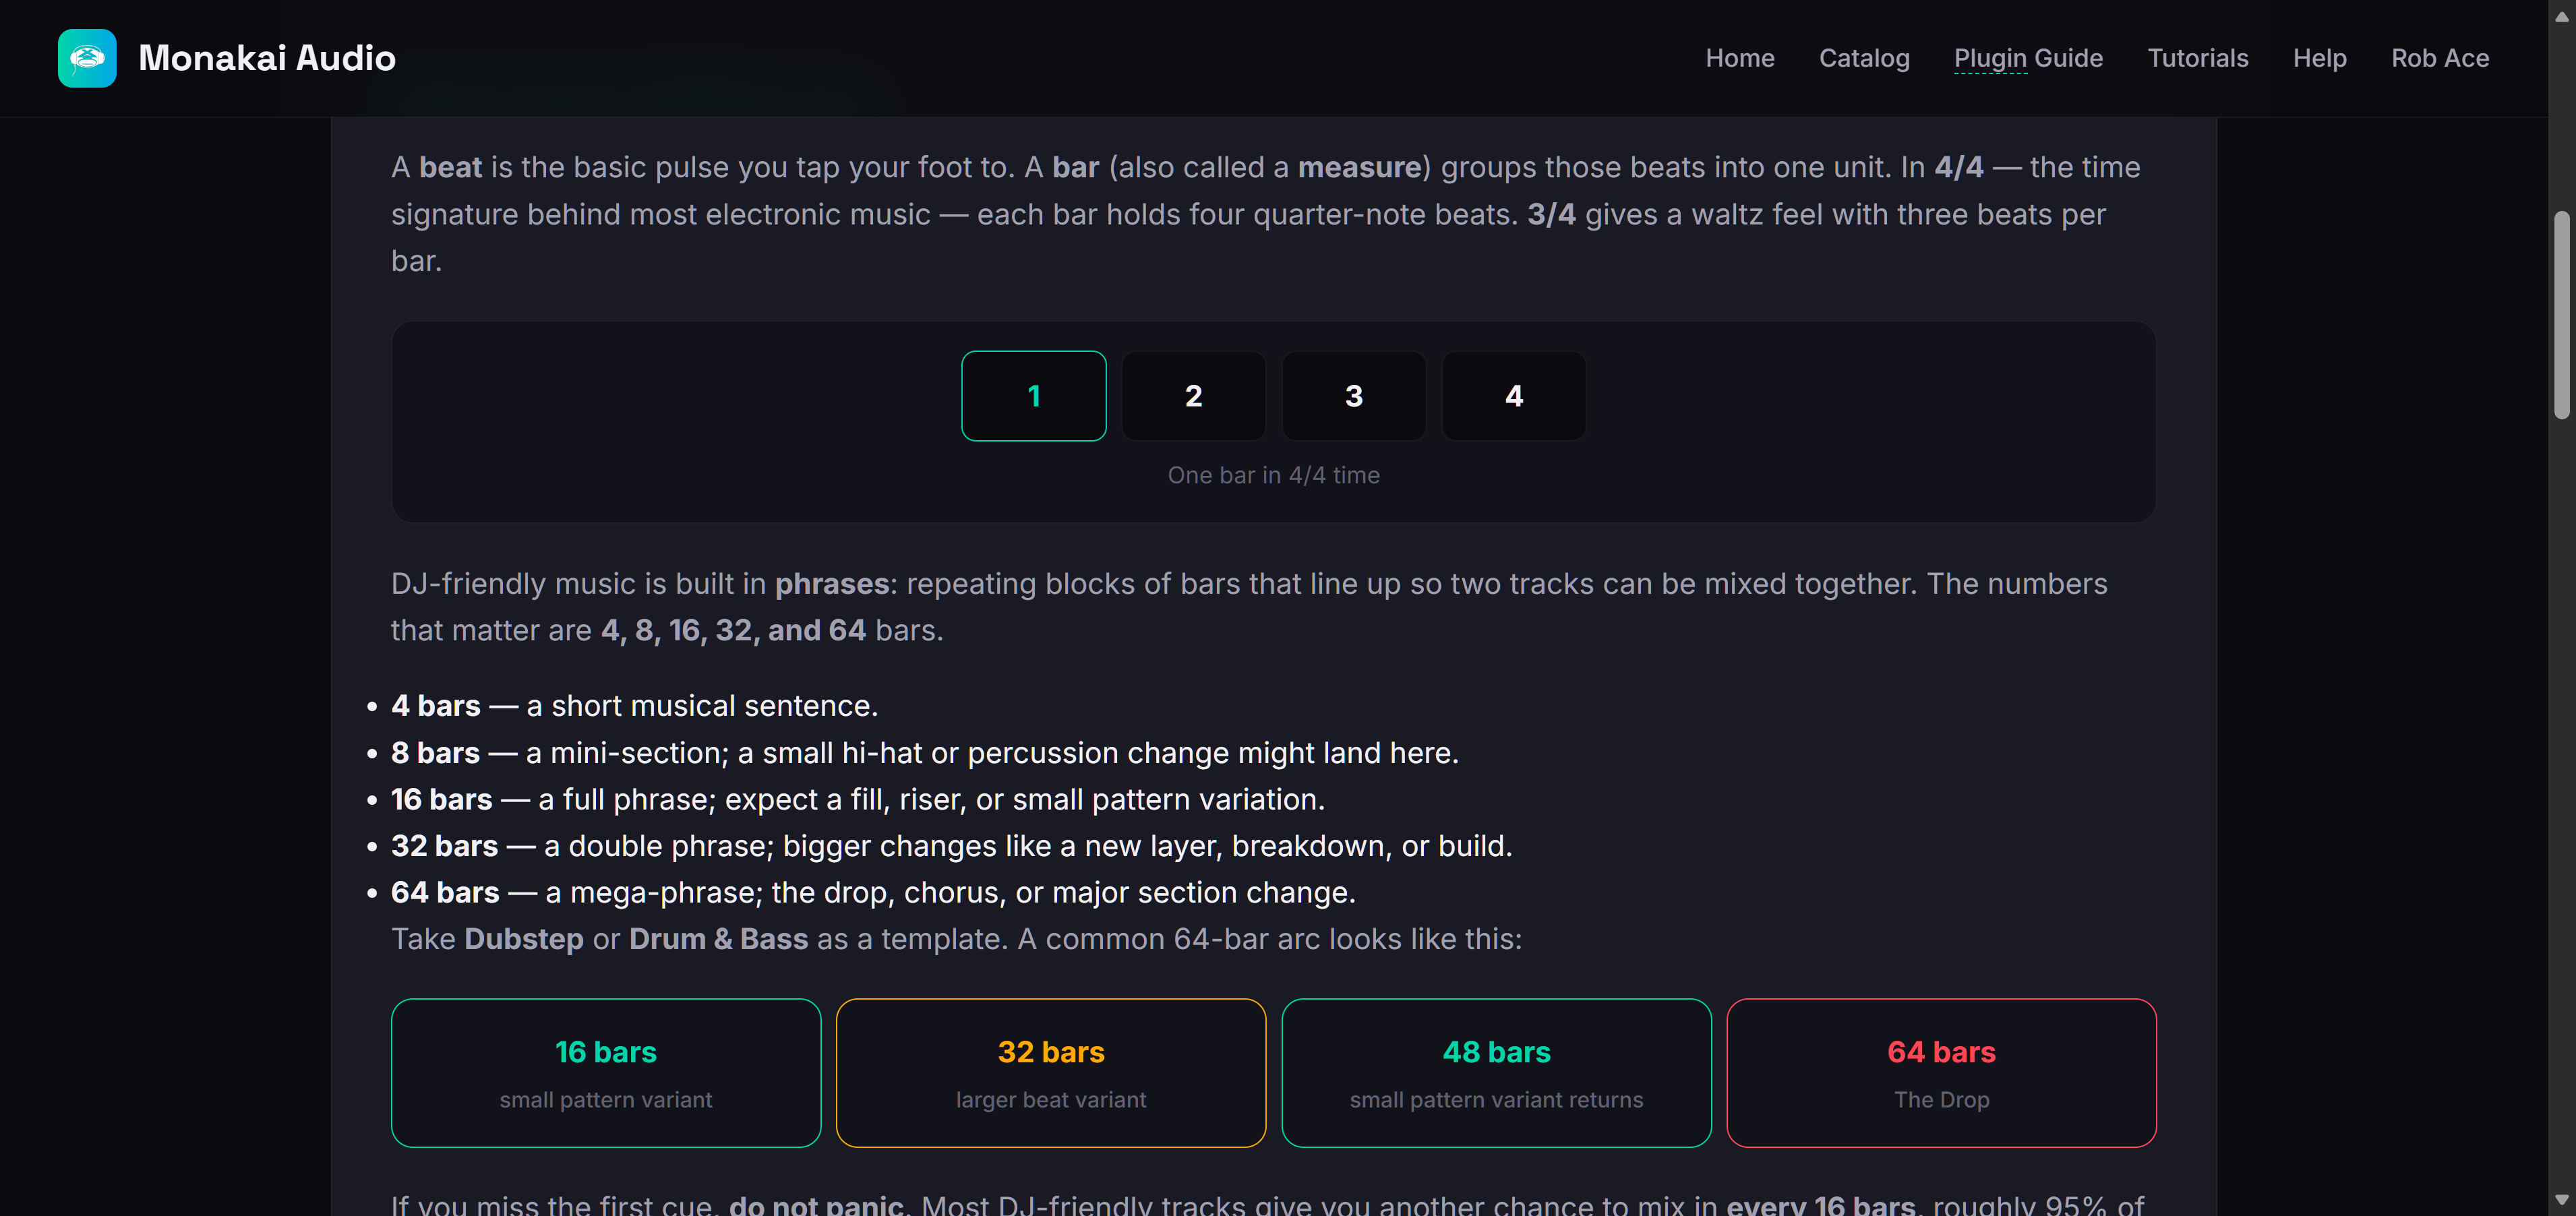Select beat 1 in the bar diagram

pyautogui.click(x=1033, y=396)
